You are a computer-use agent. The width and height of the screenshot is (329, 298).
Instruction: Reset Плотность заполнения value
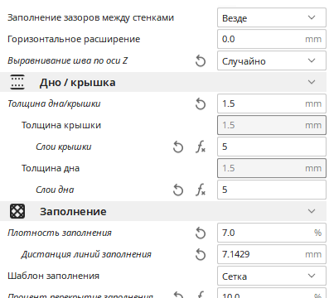[201, 233]
